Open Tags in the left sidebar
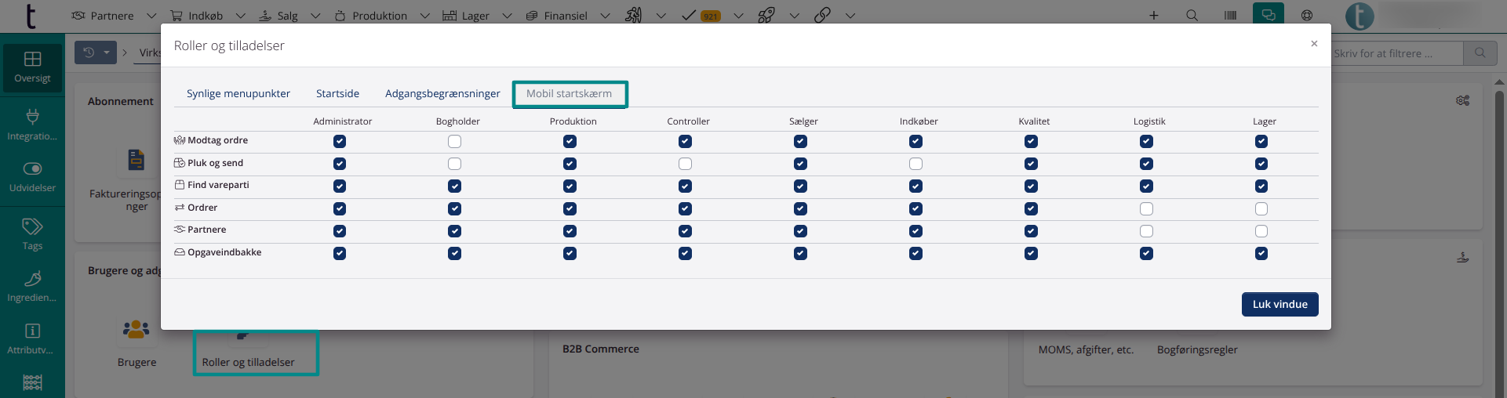This screenshot has width=1507, height=398. pyautogui.click(x=32, y=233)
